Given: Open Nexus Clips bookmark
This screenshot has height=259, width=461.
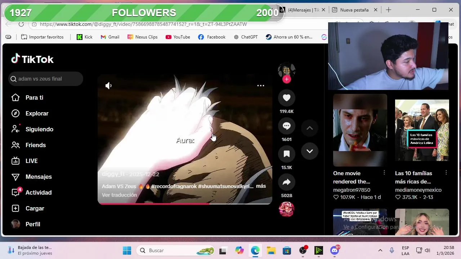Looking at the screenshot, I should [x=143, y=37].
